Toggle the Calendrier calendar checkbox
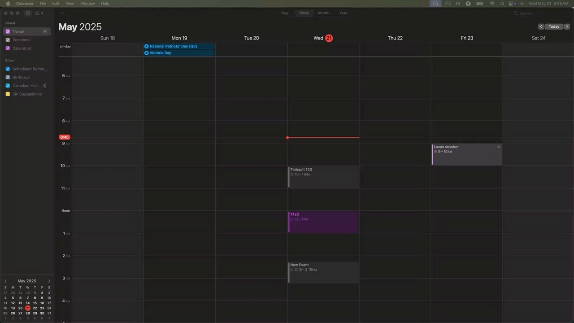Image resolution: width=574 pixels, height=323 pixels. (x=8, y=48)
